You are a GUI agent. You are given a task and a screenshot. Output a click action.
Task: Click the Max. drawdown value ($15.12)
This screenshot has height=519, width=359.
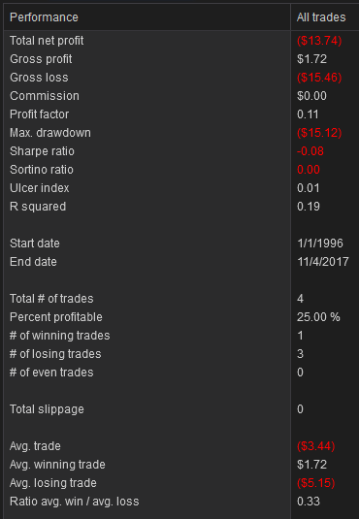(x=319, y=133)
